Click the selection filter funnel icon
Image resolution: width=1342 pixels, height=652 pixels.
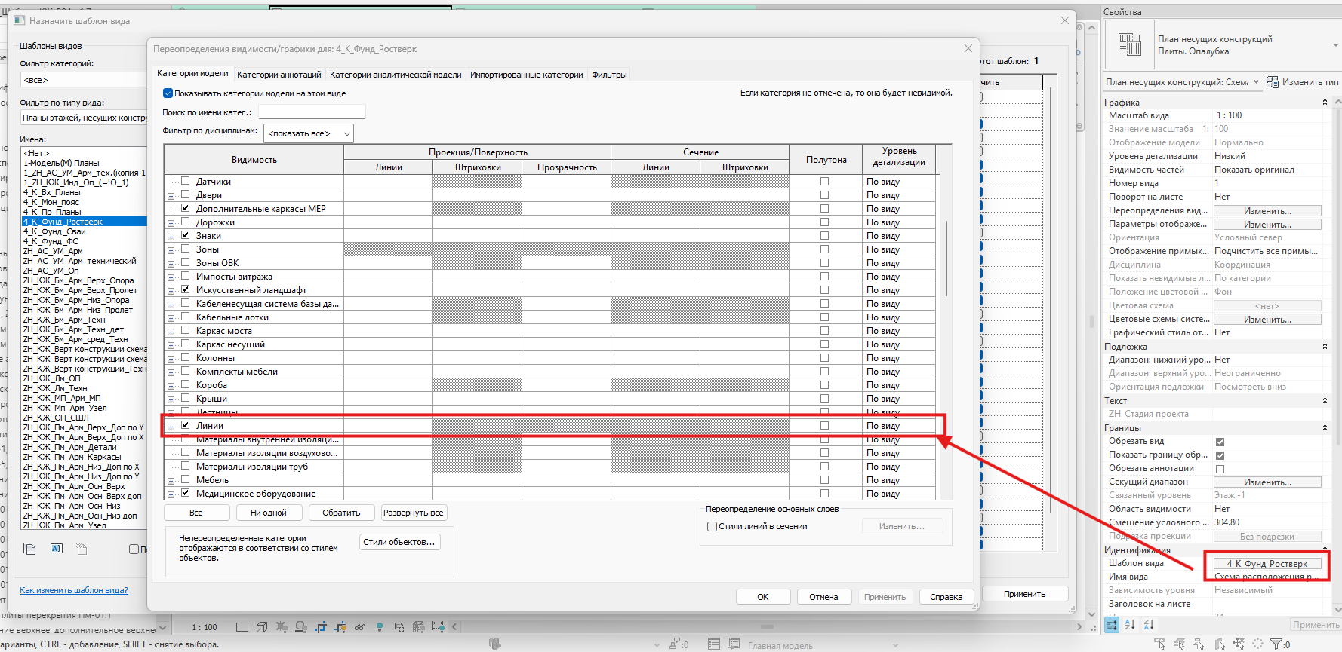click(1276, 644)
